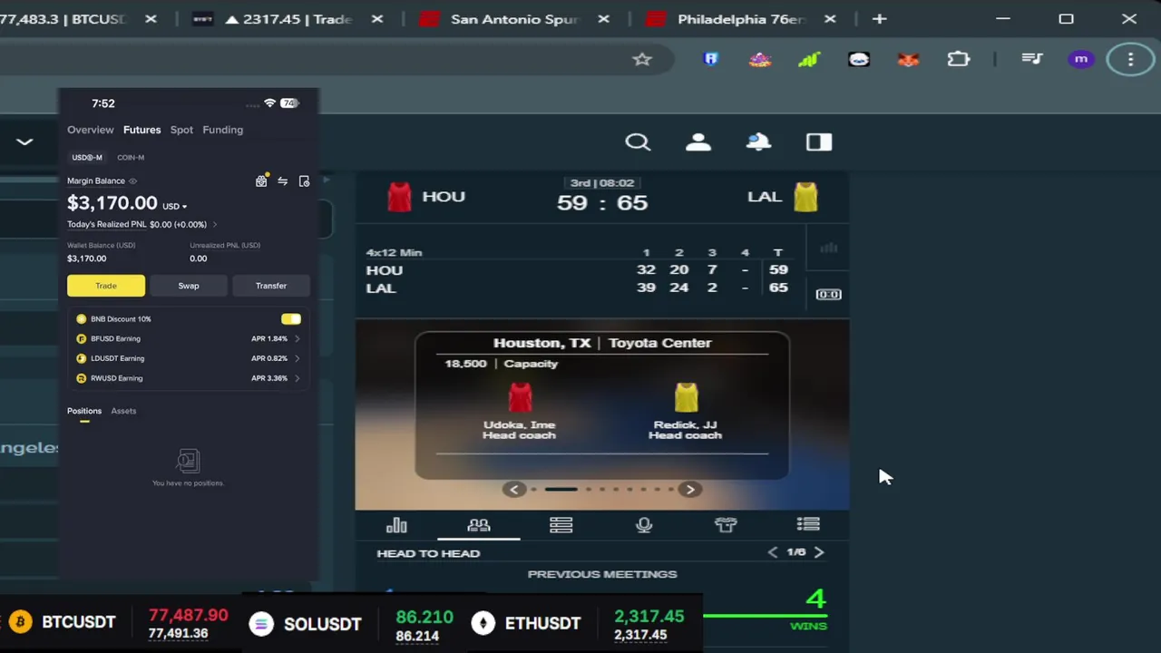The height and width of the screenshot is (653, 1161).
Task: Select the active slide indicator dash
Action: click(561, 490)
